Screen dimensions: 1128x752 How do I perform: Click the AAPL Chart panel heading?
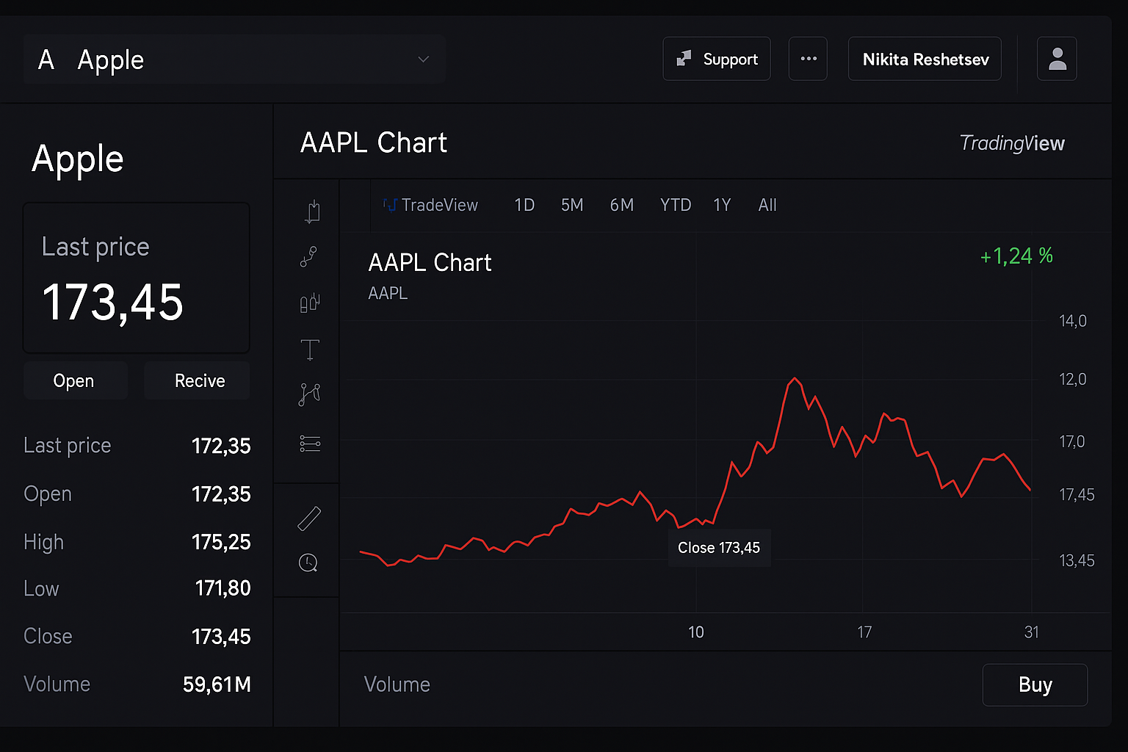click(374, 142)
